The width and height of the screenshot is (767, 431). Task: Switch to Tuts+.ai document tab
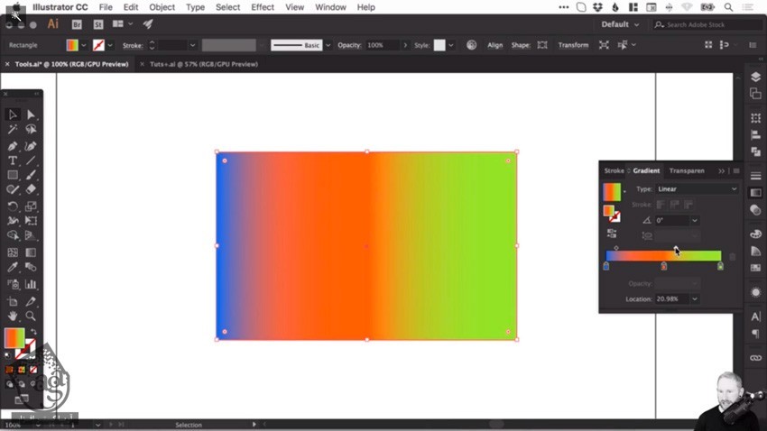(x=204, y=64)
